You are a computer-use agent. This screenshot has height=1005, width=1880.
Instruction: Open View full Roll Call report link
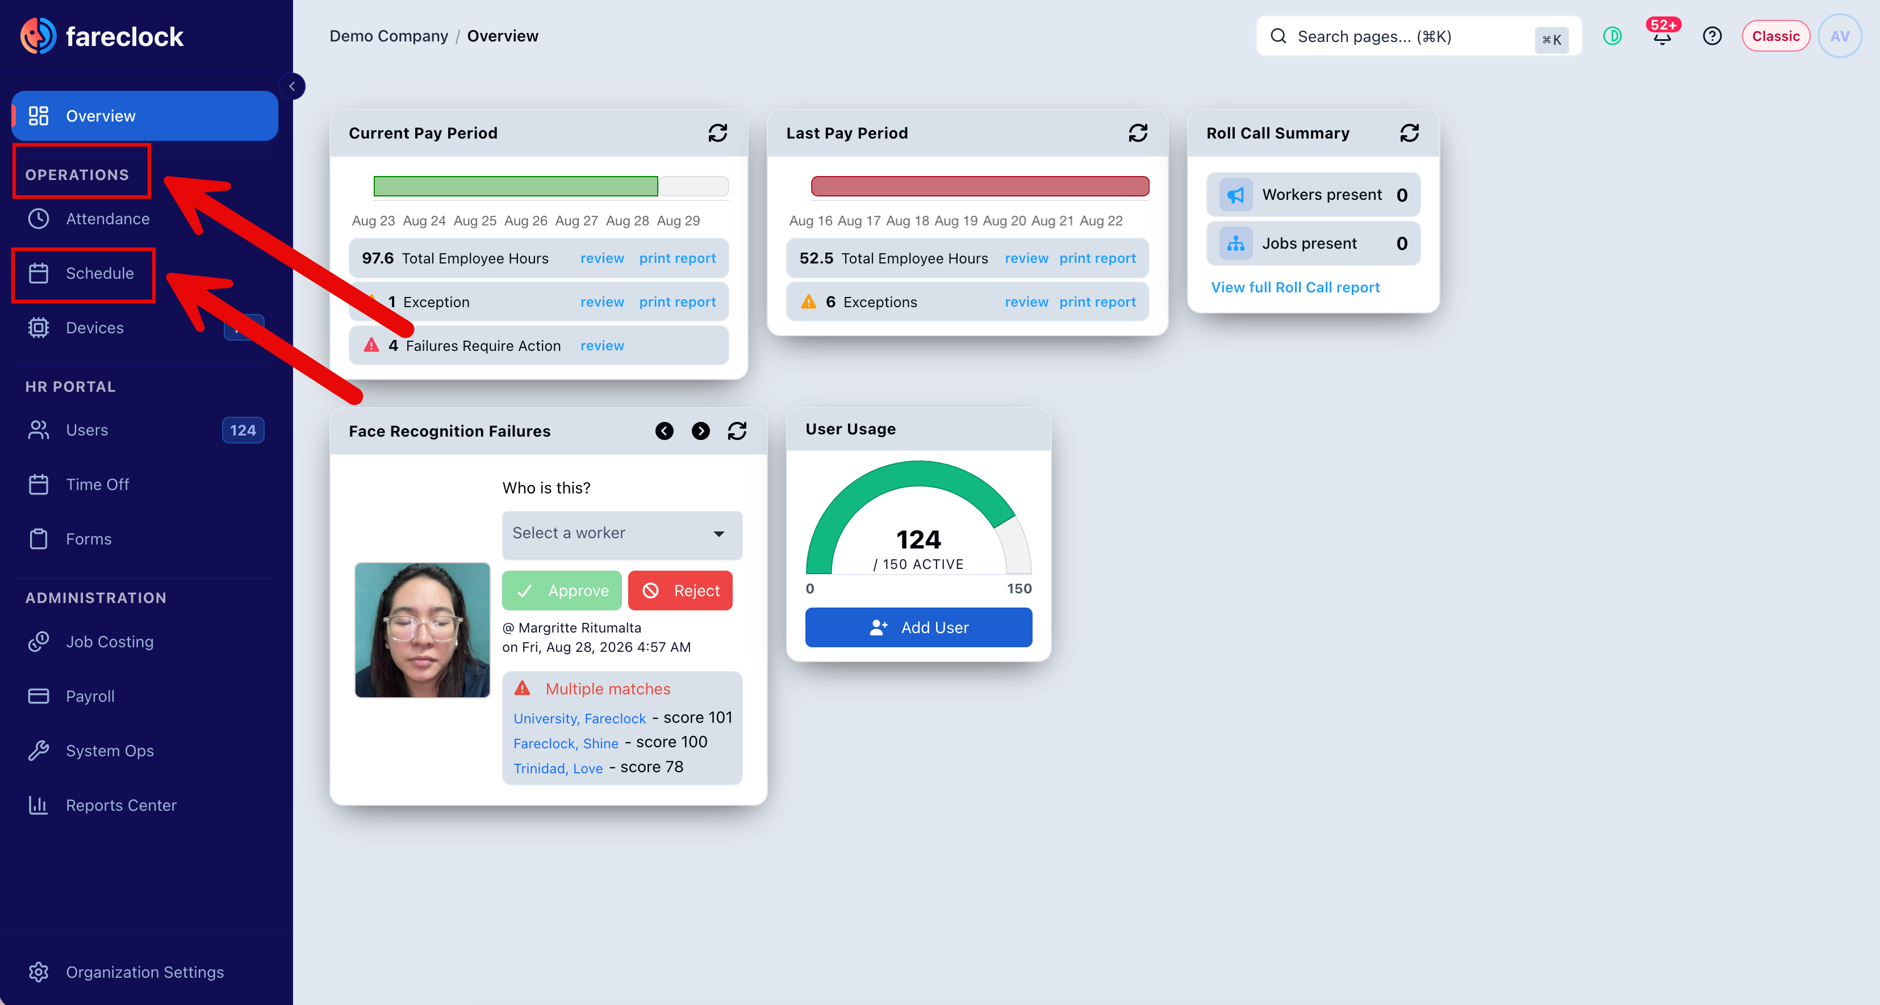tap(1294, 287)
